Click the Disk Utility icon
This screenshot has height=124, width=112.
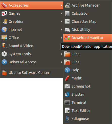pos(67,30)
